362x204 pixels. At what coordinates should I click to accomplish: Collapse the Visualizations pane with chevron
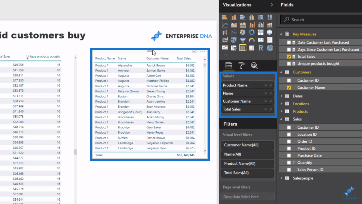point(271,5)
